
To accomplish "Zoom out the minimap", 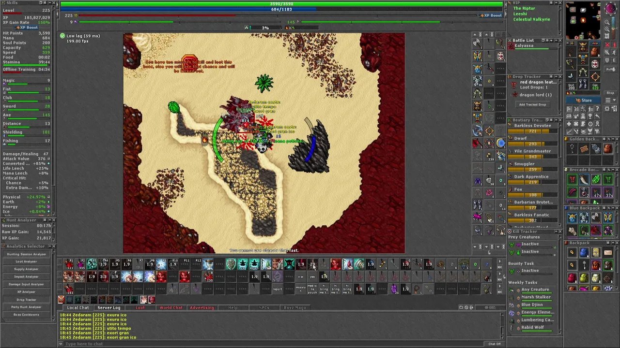I will click(607, 22).
